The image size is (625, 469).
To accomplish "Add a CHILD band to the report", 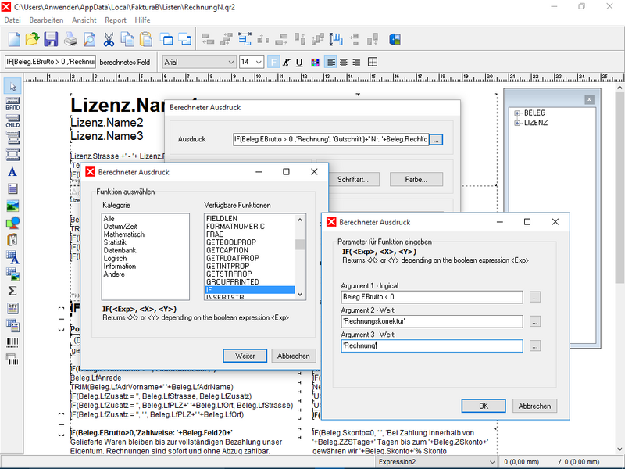I will [x=12, y=121].
